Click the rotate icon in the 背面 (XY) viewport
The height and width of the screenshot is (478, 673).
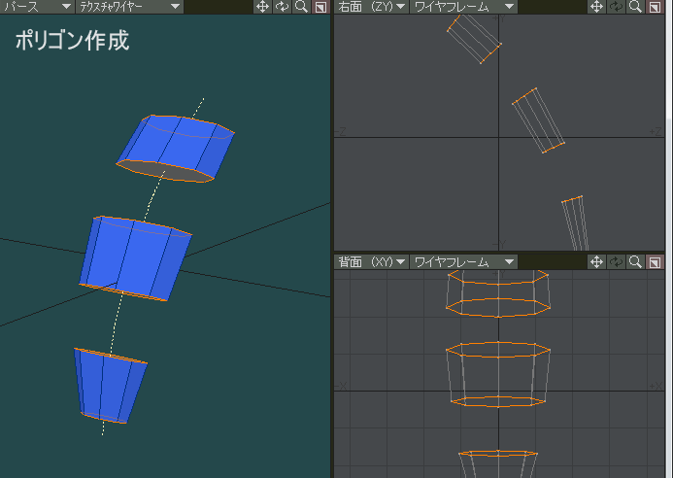pyautogui.click(x=616, y=261)
